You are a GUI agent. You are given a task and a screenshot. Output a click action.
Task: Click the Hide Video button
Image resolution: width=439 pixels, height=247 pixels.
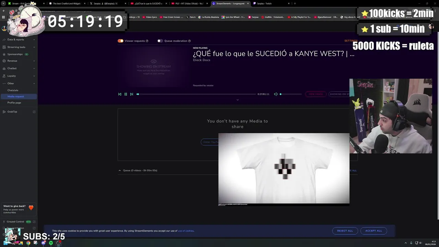point(316,94)
